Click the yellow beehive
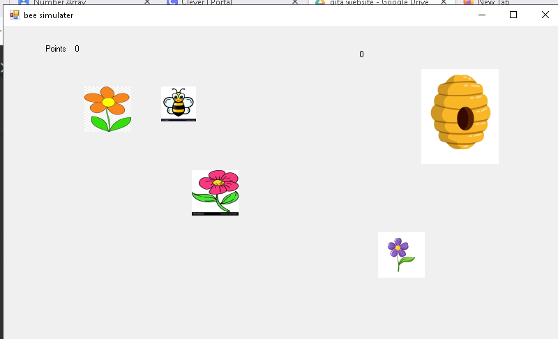 point(460,116)
